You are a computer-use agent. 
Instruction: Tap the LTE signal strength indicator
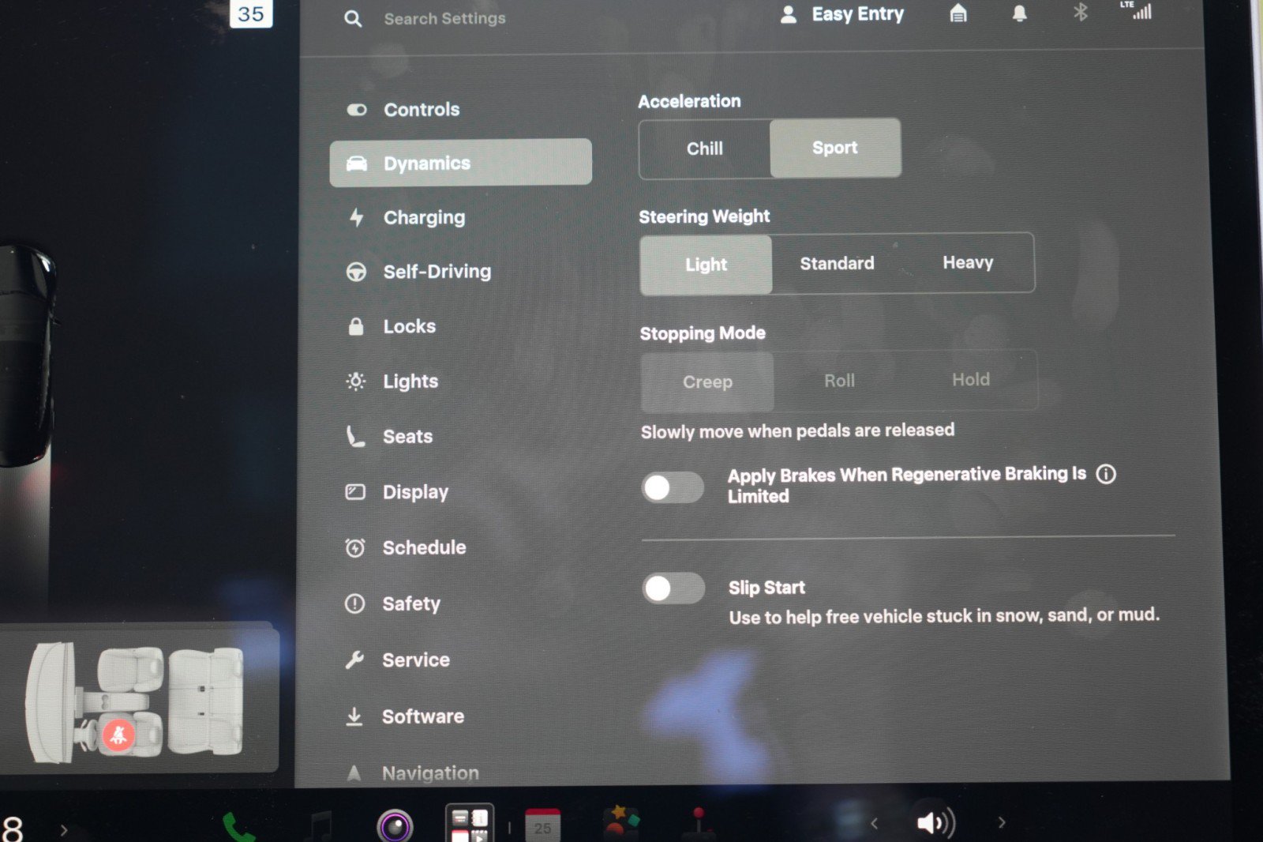[x=1137, y=10]
